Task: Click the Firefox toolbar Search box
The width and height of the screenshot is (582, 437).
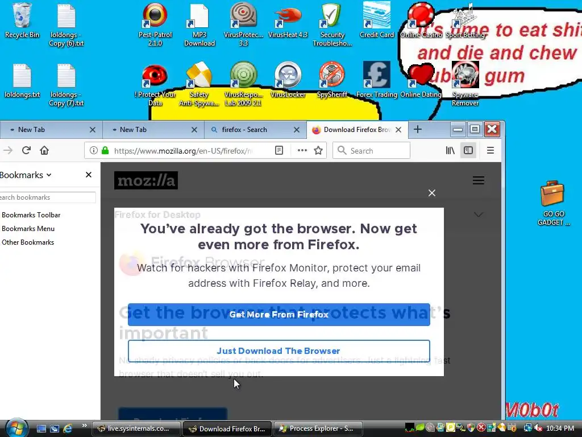Action: click(371, 150)
